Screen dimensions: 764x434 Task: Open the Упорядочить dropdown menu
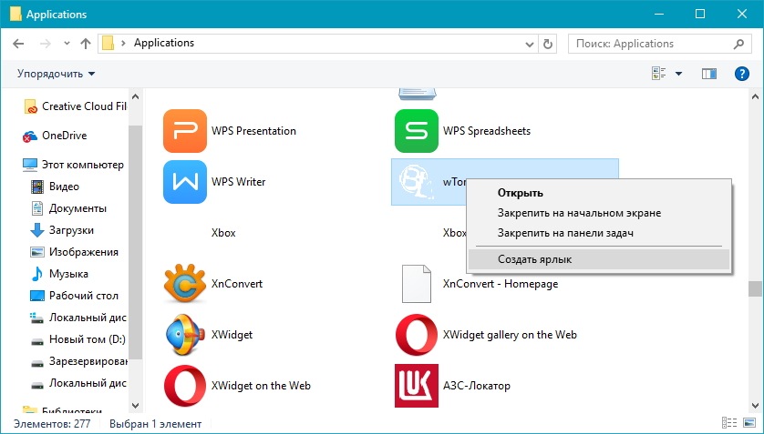[x=56, y=74]
